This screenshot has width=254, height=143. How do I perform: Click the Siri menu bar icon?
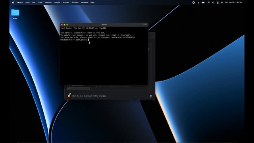pyautogui.click(x=222, y=2)
